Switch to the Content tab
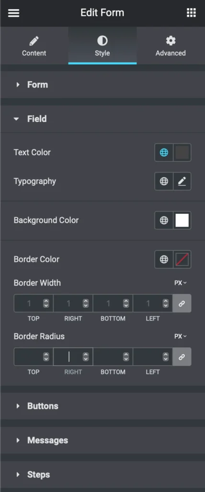Viewport: 205px width, 492px height. (x=34, y=46)
